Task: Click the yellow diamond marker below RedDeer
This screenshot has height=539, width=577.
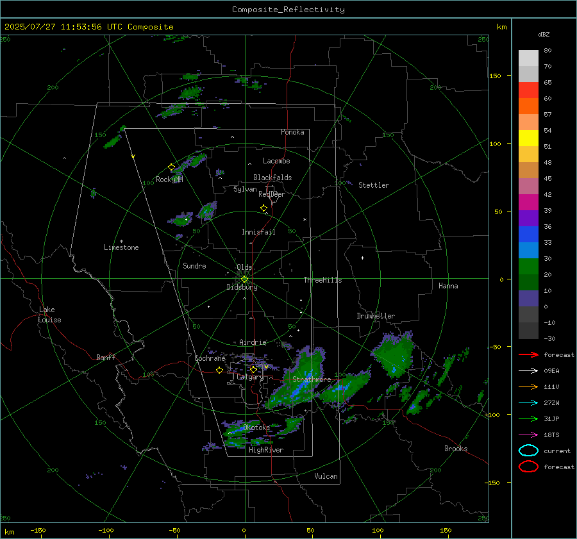Action: 264,208
